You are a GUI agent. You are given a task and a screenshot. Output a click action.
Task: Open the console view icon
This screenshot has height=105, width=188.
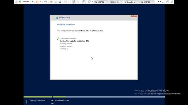pyautogui.click(x=84, y=2)
